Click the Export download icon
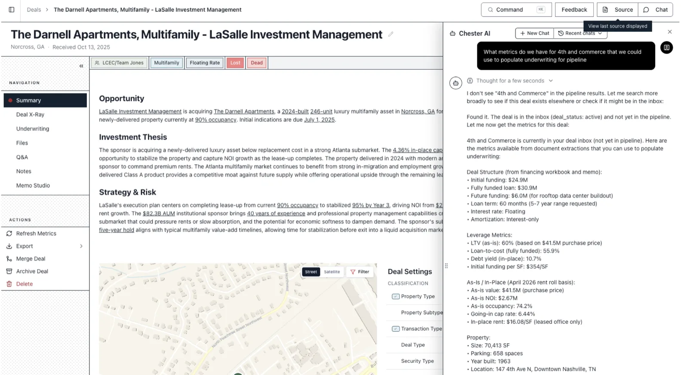This screenshot has width=688, height=375. 9,246
